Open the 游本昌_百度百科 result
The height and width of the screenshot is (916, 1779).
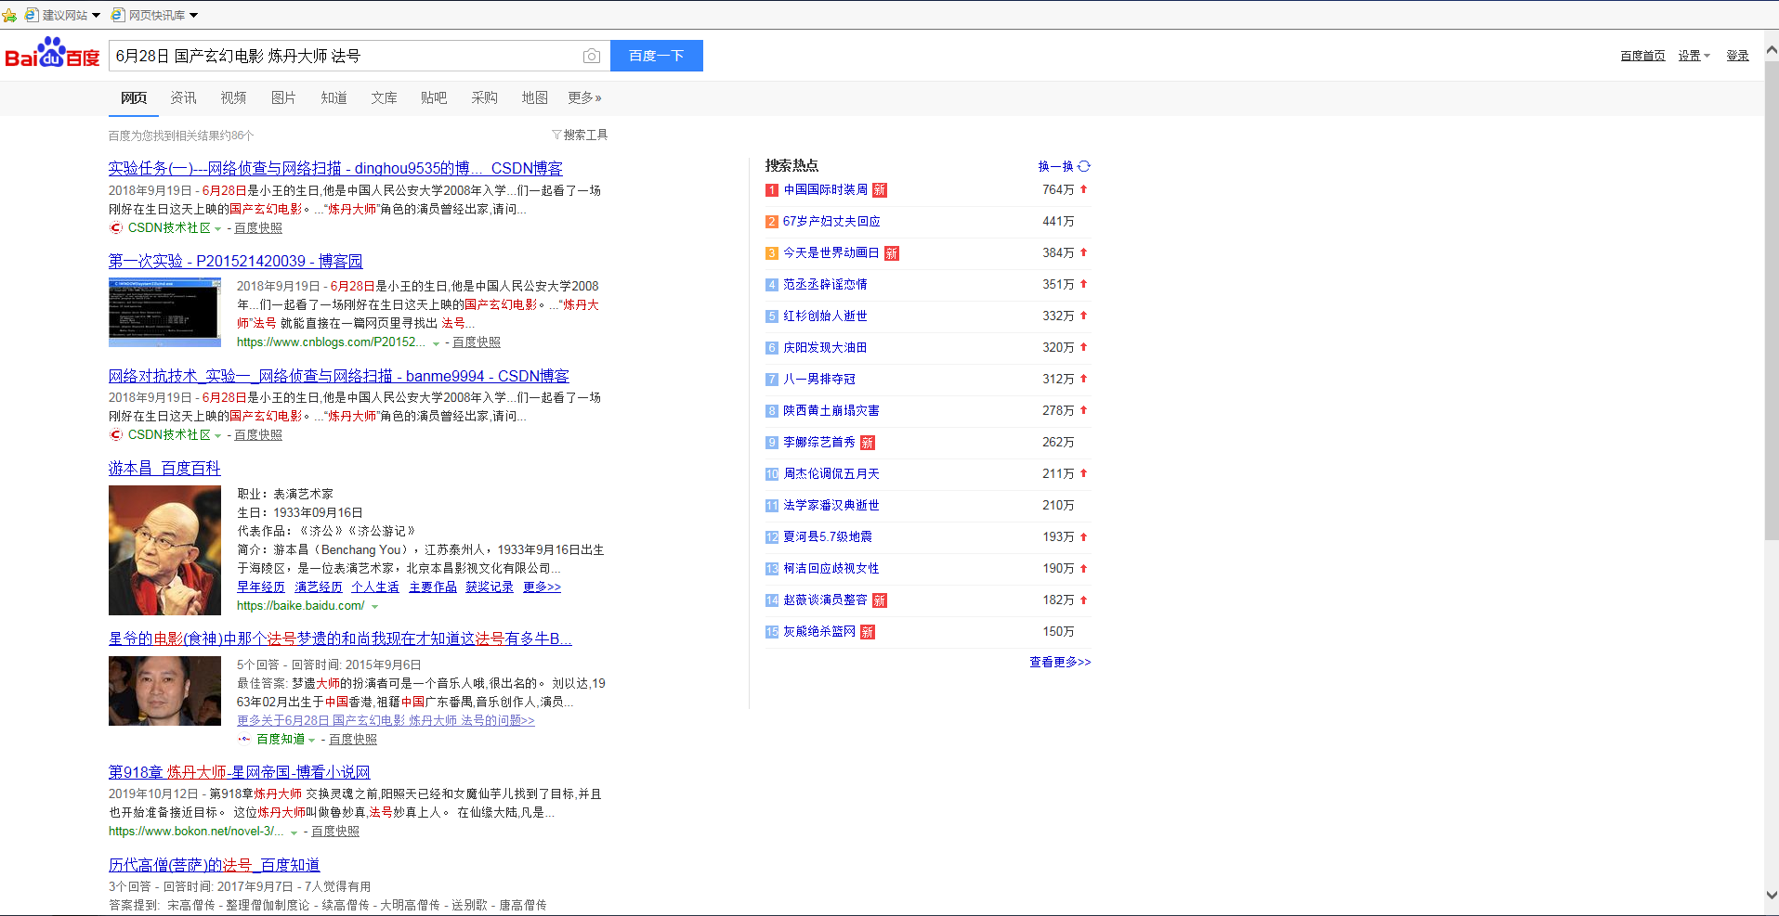click(164, 469)
